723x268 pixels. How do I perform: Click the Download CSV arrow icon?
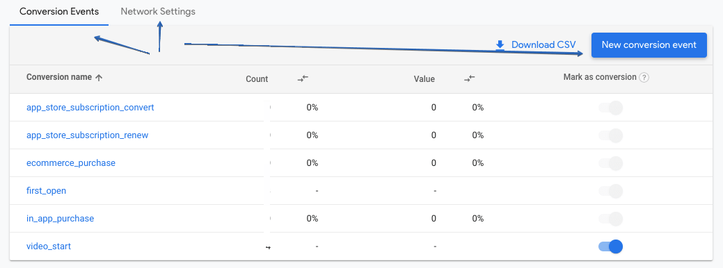(500, 44)
